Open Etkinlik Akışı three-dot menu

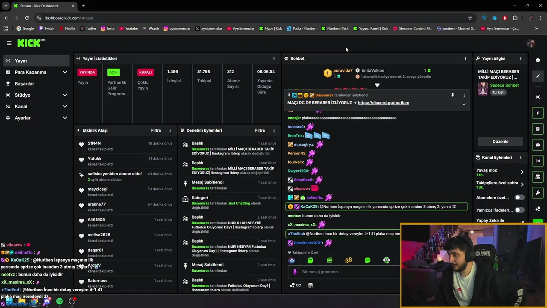tap(170, 130)
